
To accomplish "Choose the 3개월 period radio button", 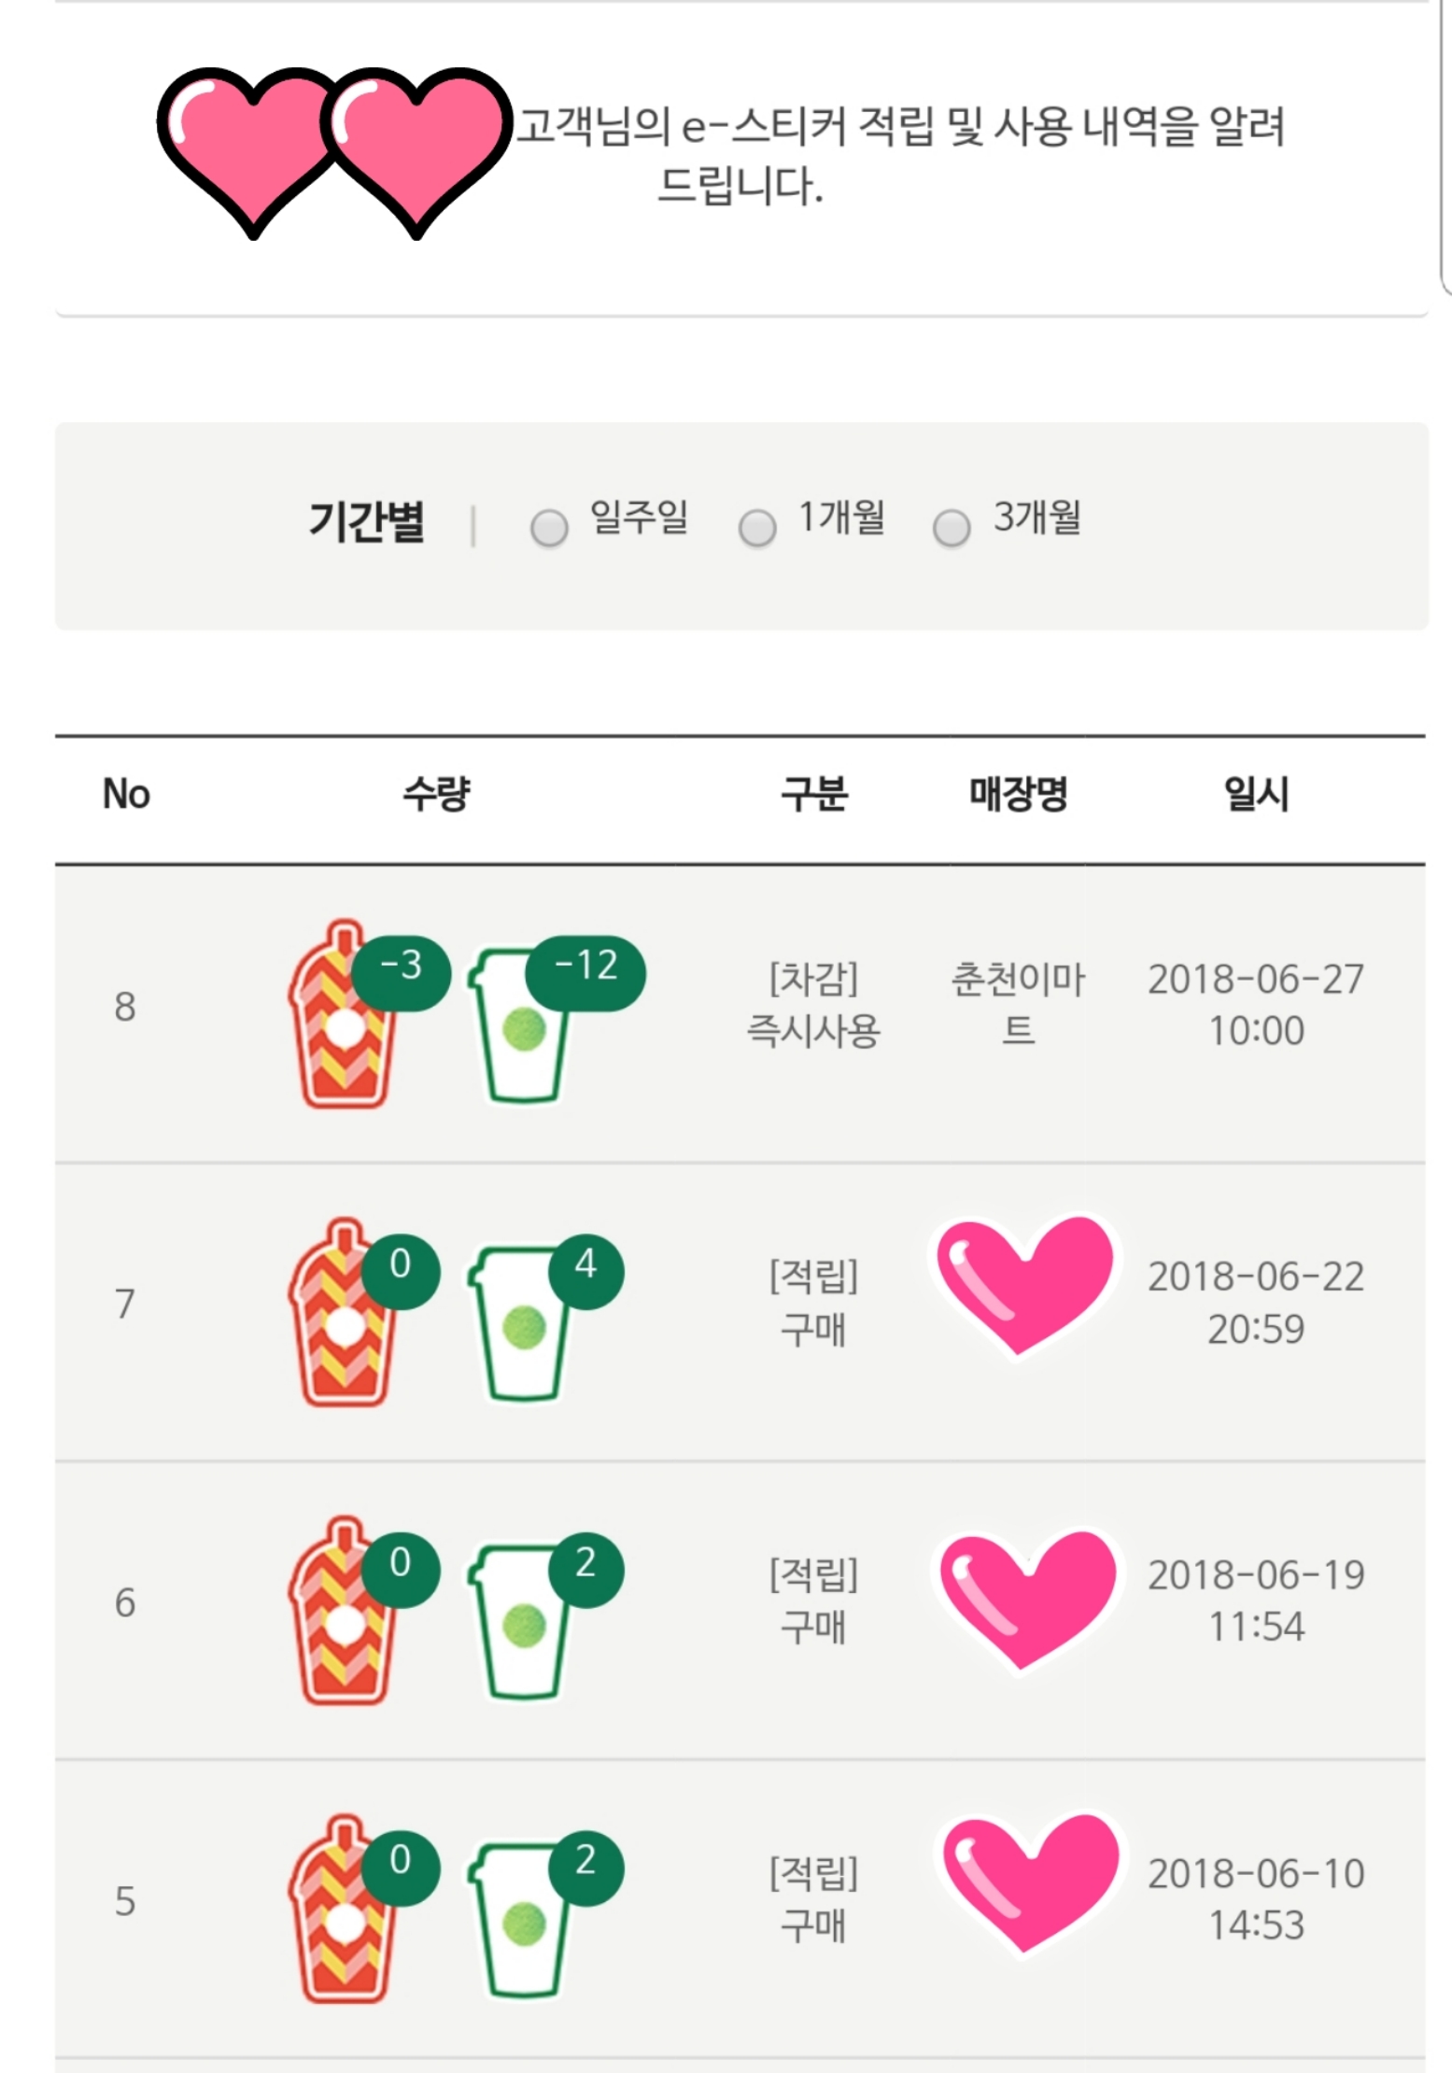I will pyautogui.click(x=952, y=528).
